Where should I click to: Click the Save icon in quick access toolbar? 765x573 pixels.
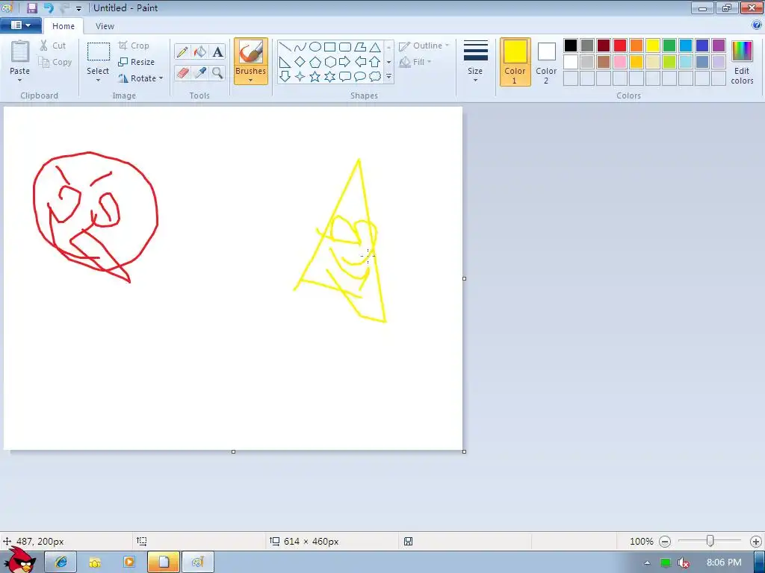31,7
